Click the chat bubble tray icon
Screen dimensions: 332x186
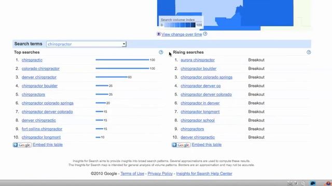tap(313, 183)
